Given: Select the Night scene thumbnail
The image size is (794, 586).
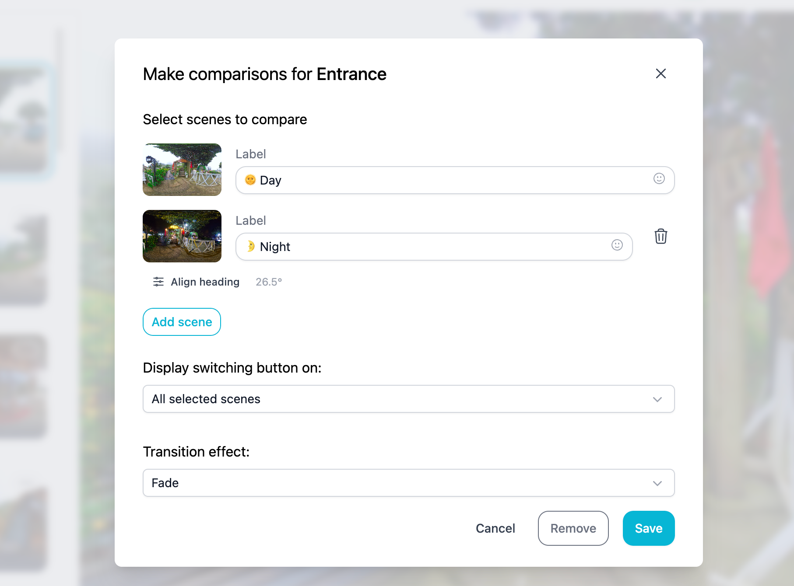Looking at the screenshot, I should coord(182,236).
